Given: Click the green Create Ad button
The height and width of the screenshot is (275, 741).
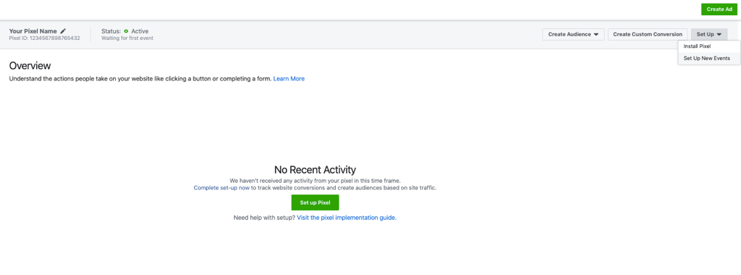Looking at the screenshot, I should click(x=719, y=9).
